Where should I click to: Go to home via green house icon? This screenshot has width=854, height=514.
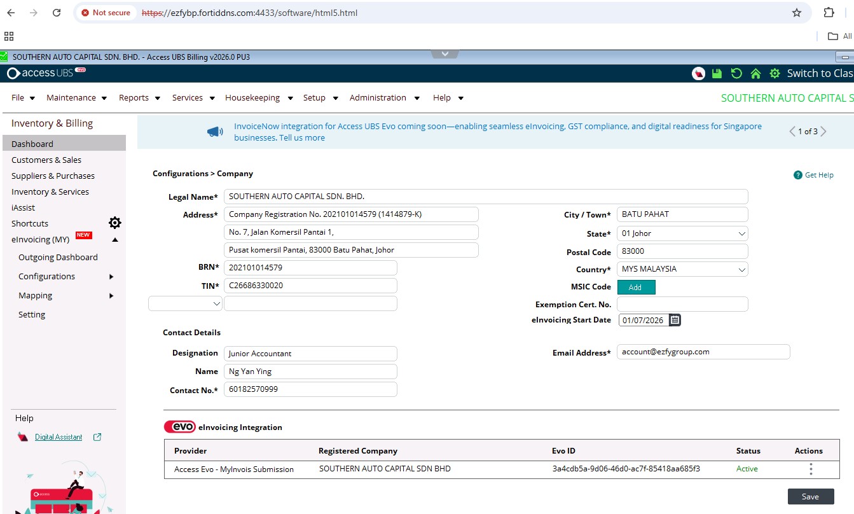click(x=755, y=73)
